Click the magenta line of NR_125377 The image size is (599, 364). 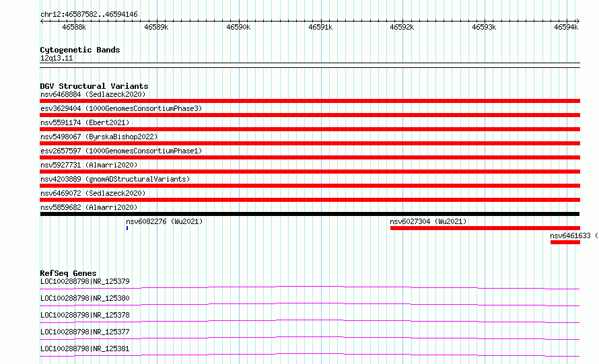click(310, 338)
